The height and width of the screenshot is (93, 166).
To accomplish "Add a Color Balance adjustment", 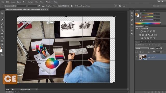I will point(143,35).
